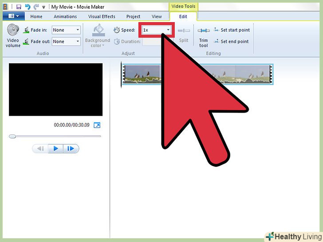323x242 pixels.
Task: Click Next frame button
Action: 71,148
